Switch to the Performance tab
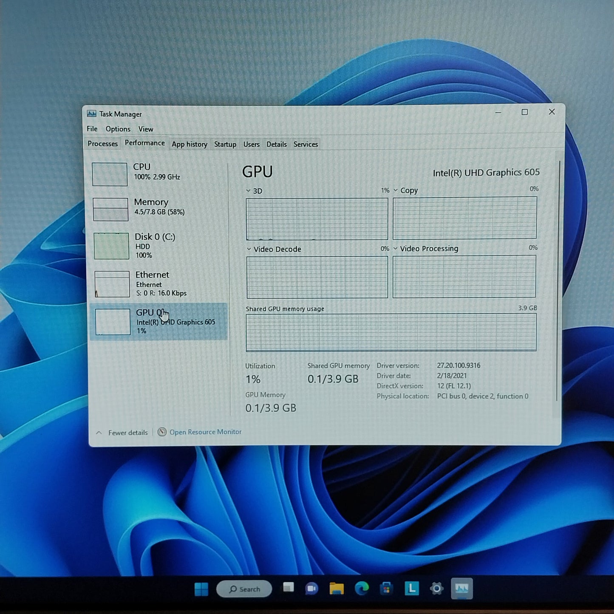This screenshot has height=614, width=614. [x=144, y=143]
